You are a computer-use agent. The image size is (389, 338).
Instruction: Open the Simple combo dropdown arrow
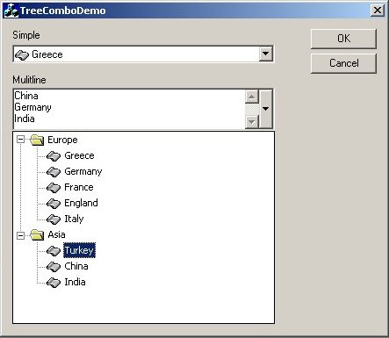click(x=266, y=54)
